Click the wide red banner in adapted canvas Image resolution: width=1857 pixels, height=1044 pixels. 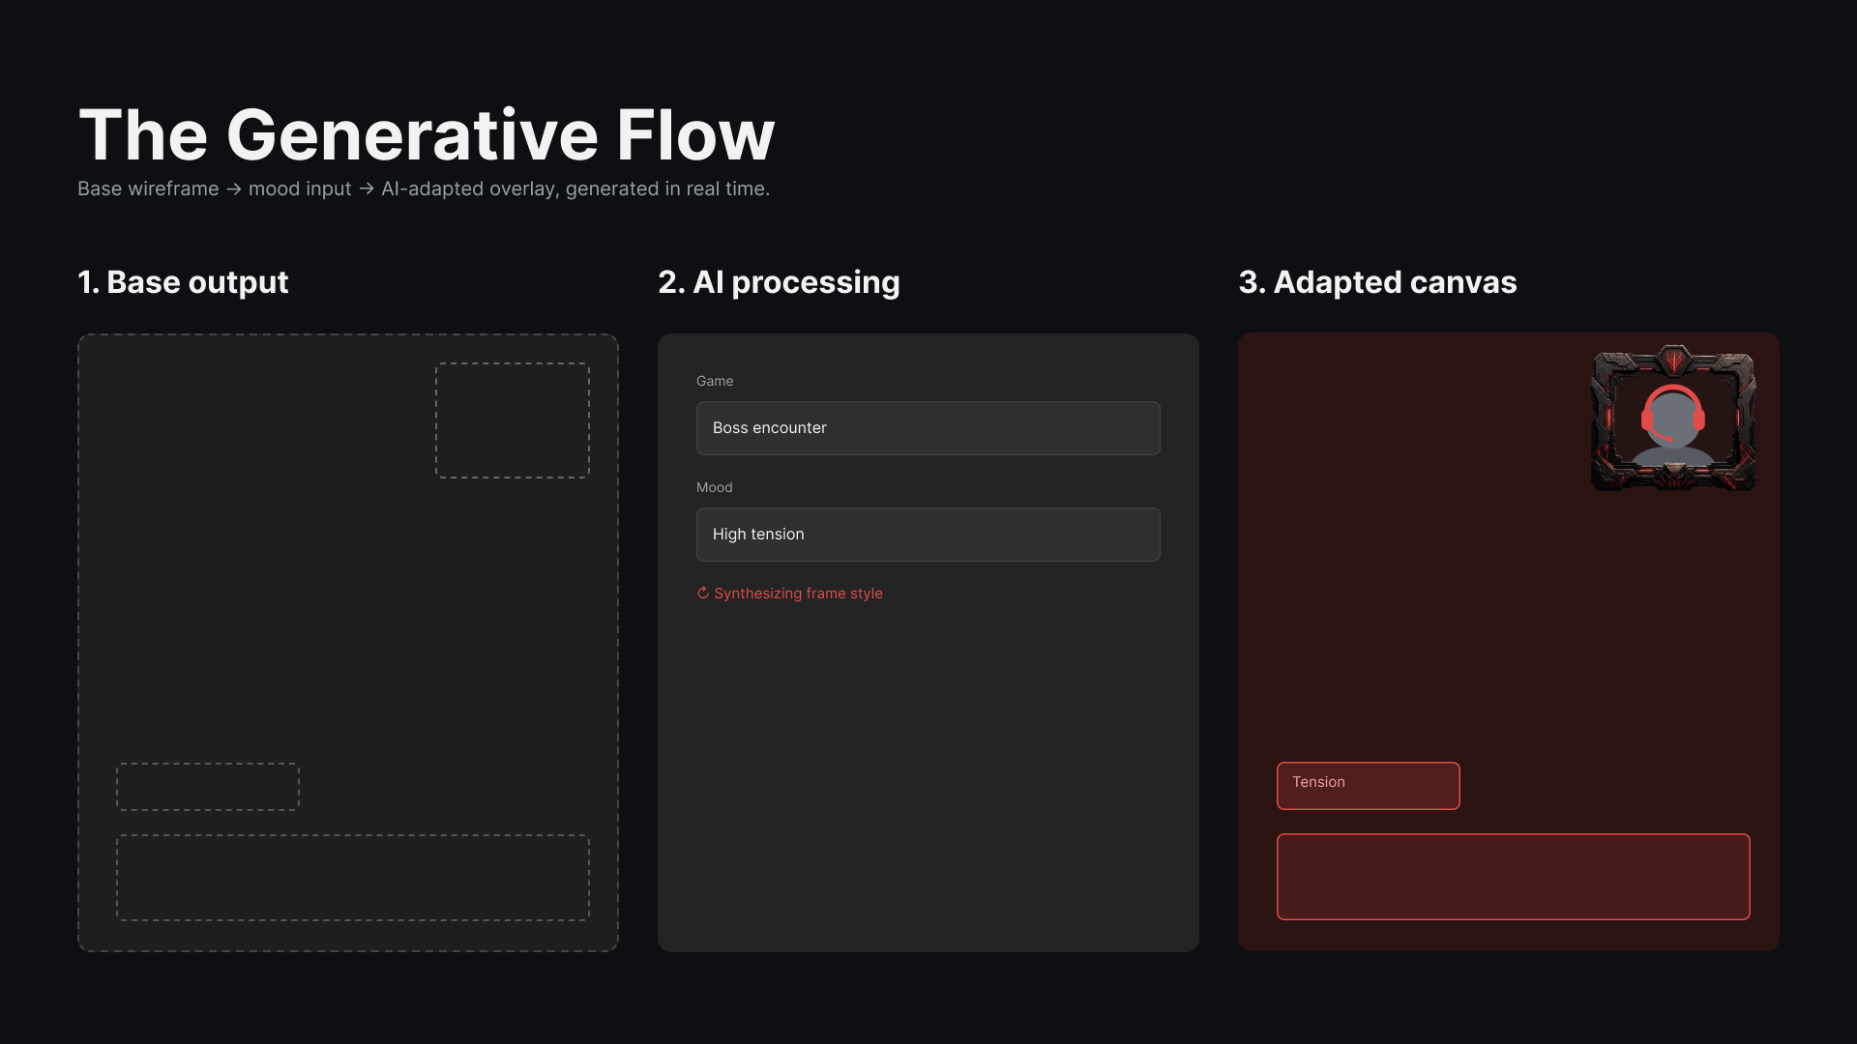point(1513,877)
